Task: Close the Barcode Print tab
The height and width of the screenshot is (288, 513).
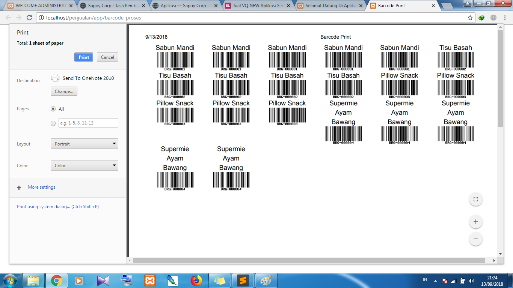Action: [x=433, y=6]
